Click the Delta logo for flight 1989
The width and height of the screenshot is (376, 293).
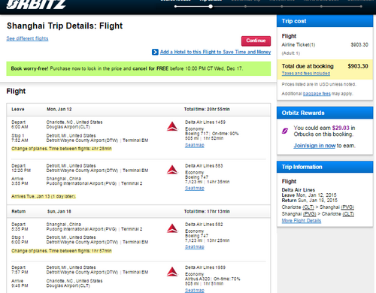pyautogui.click(x=172, y=272)
